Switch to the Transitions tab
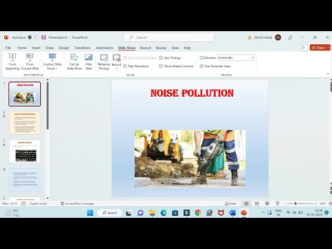The image size is (332, 249). point(82,48)
